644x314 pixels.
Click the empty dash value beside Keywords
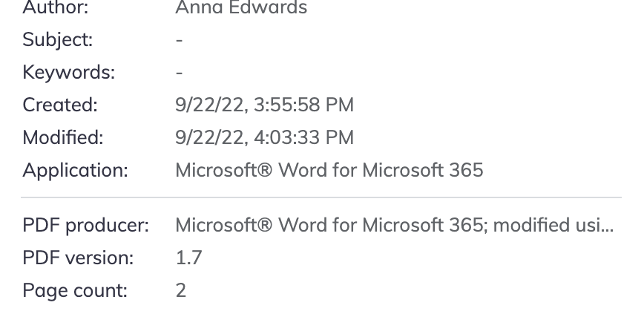pos(179,73)
